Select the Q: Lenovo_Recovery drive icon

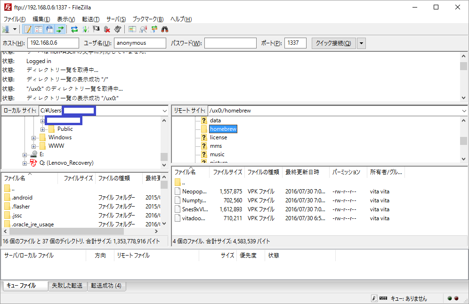pyautogui.click(x=33, y=163)
